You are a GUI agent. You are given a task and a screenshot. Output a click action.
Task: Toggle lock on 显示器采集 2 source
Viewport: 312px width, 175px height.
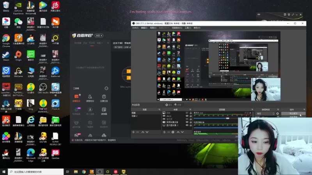pyautogui.click(x=191, y=125)
